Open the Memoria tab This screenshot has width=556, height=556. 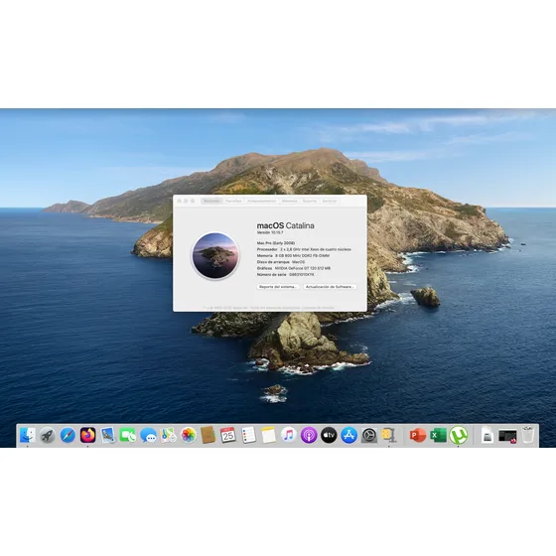(x=289, y=201)
